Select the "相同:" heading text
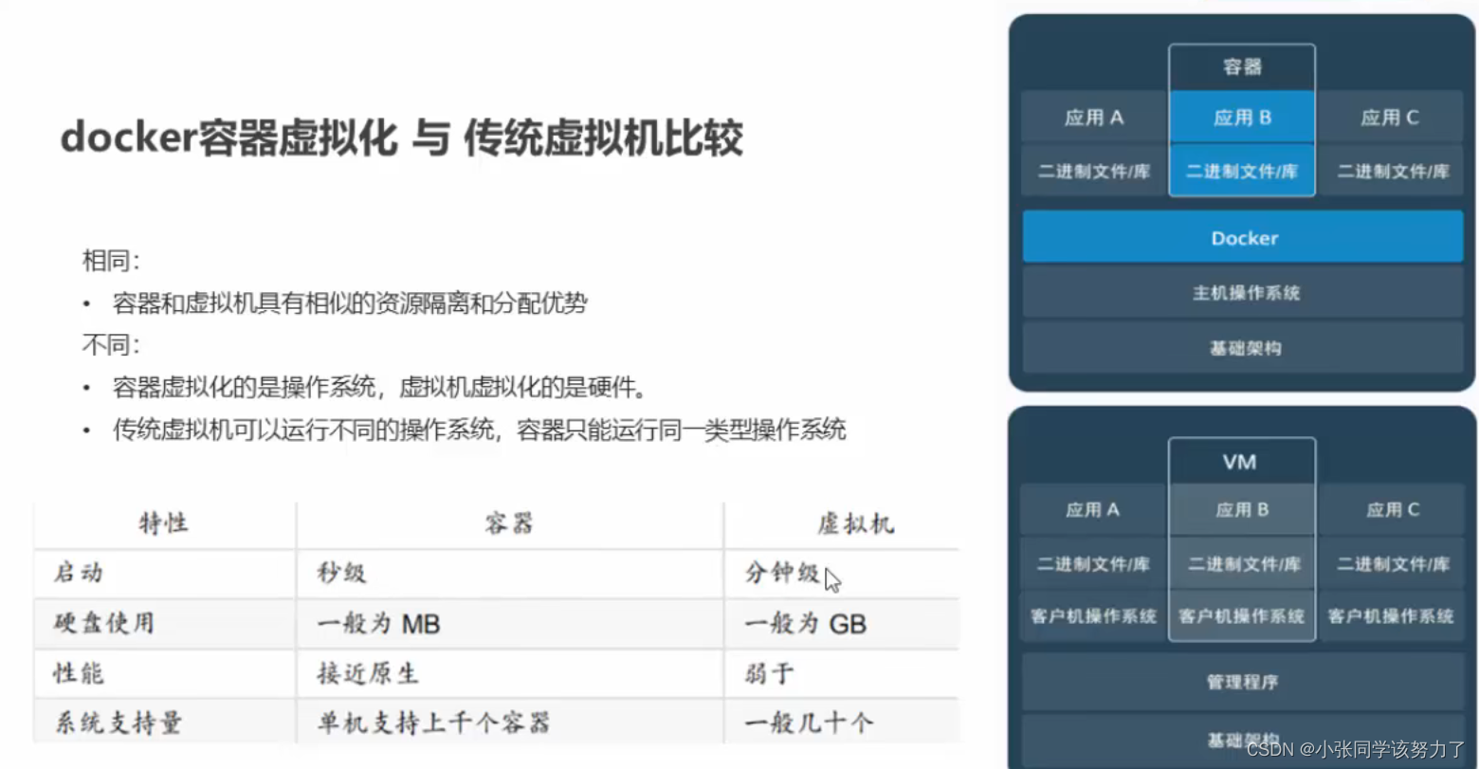Image resolution: width=1479 pixels, height=769 pixels. (111, 261)
